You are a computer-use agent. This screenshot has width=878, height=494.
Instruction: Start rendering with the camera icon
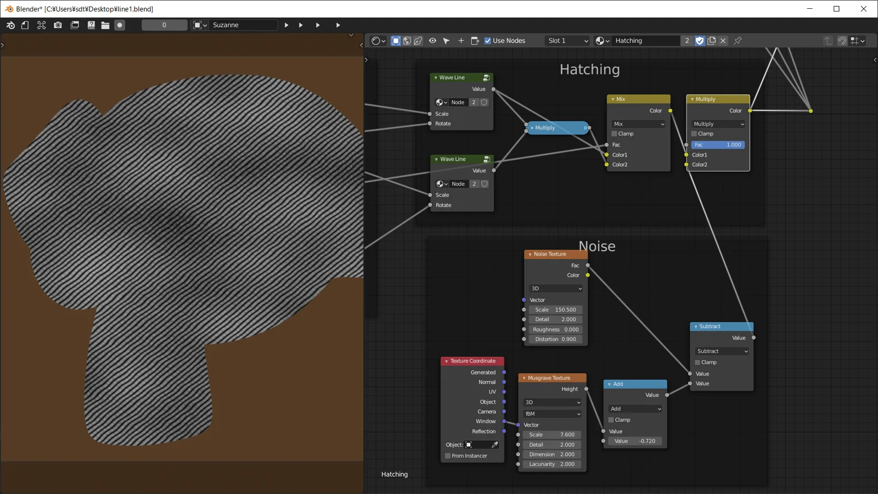[58, 25]
